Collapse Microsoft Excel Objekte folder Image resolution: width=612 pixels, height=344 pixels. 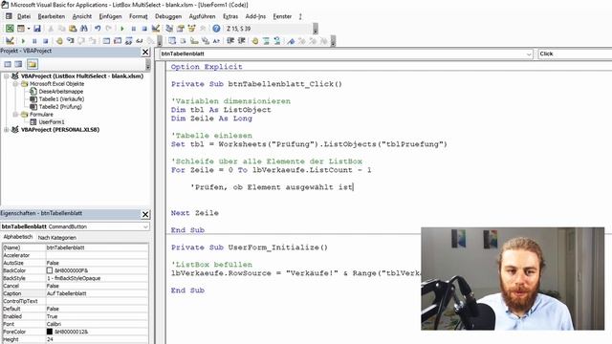15,84
